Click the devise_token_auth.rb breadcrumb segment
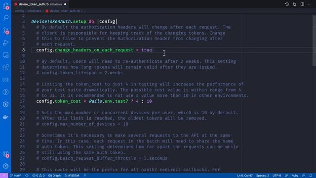316x178 pixels. click(x=65, y=11)
